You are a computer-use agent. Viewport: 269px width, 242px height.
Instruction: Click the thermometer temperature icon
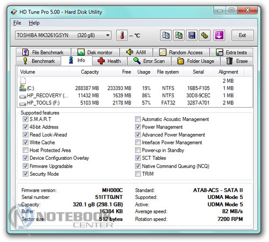point(122,35)
